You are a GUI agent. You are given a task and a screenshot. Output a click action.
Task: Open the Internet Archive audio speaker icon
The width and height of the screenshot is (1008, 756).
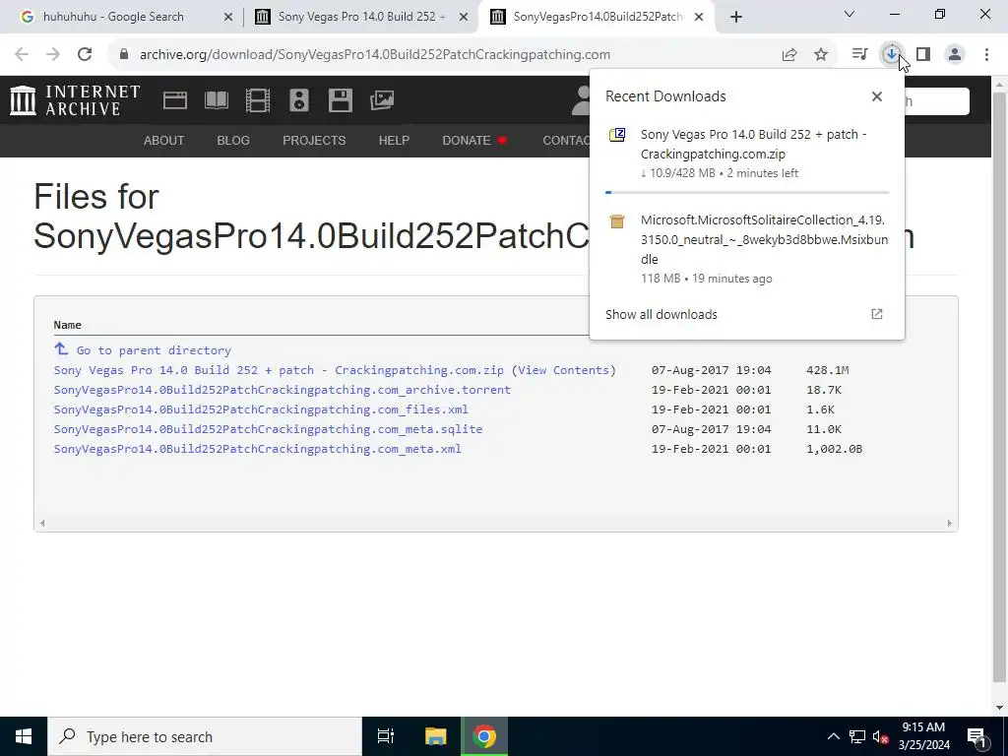[299, 100]
